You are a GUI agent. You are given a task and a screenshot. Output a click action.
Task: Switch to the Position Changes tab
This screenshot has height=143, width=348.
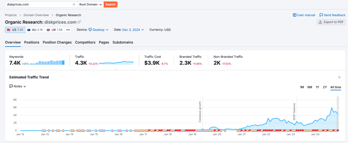pos(57,42)
